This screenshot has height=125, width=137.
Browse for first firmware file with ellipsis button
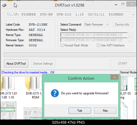pos(130,35)
